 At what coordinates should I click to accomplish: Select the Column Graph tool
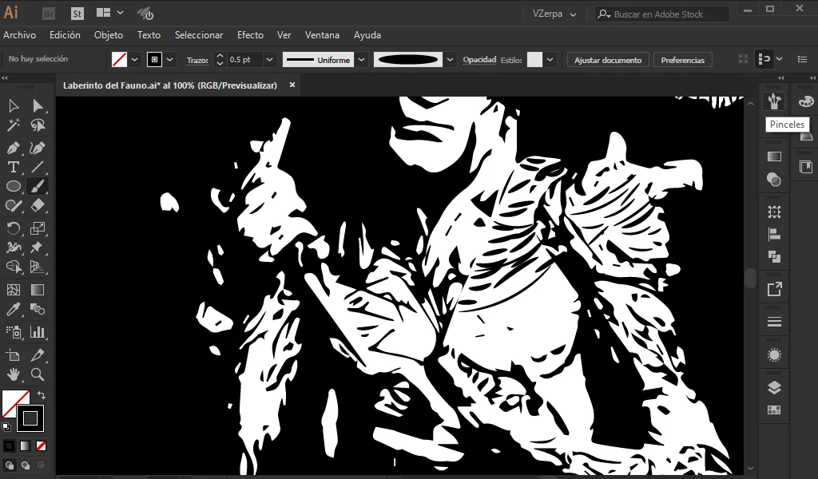(38, 332)
